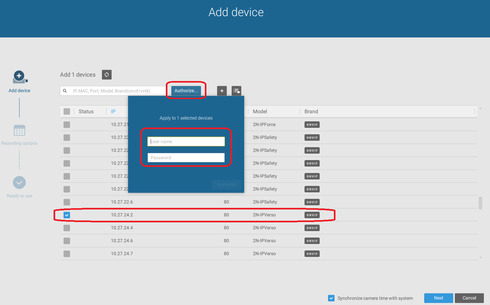Click the Add device wizard step icon
Image resolution: width=490 pixels, height=305 pixels.
tap(19, 77)
